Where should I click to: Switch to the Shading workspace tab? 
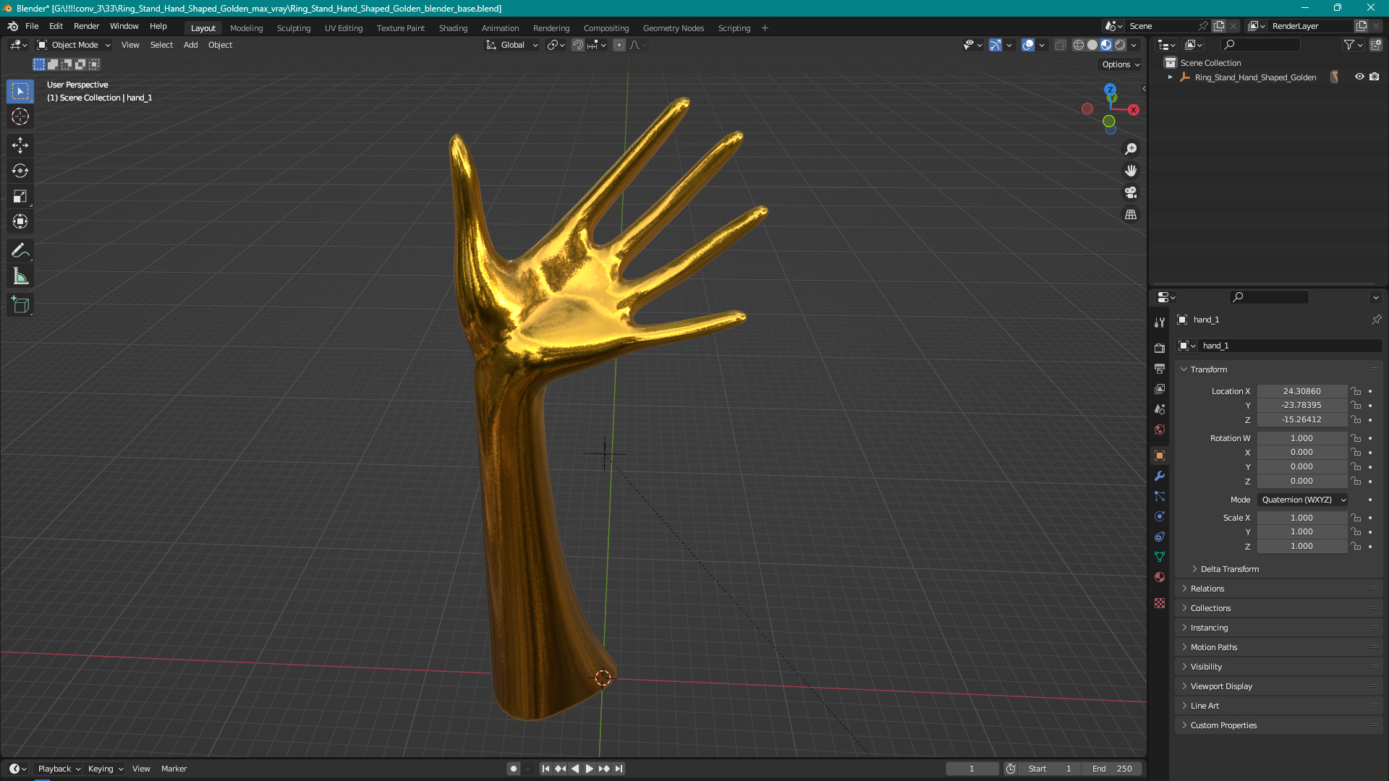click(453, 28)
